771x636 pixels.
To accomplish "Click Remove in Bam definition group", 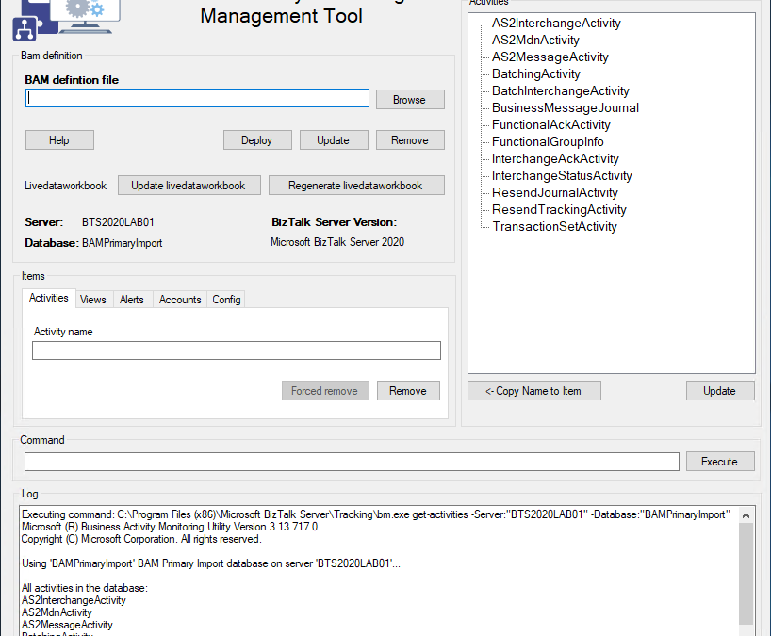I will pos(410,140).
